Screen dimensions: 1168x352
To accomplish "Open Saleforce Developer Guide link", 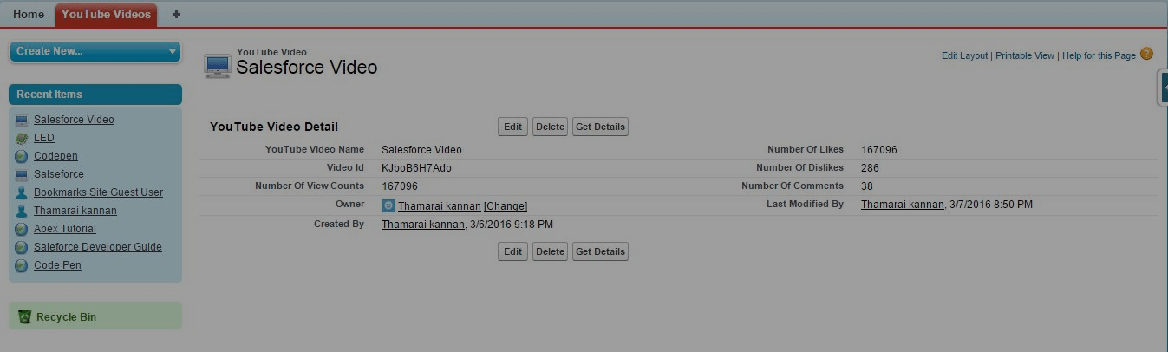I will point(98,247).
